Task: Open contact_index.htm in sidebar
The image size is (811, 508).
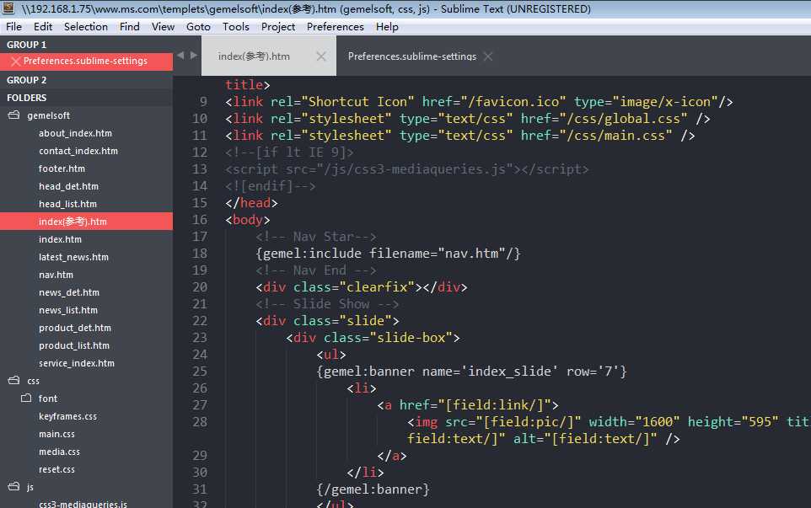Action: (78, 151)
